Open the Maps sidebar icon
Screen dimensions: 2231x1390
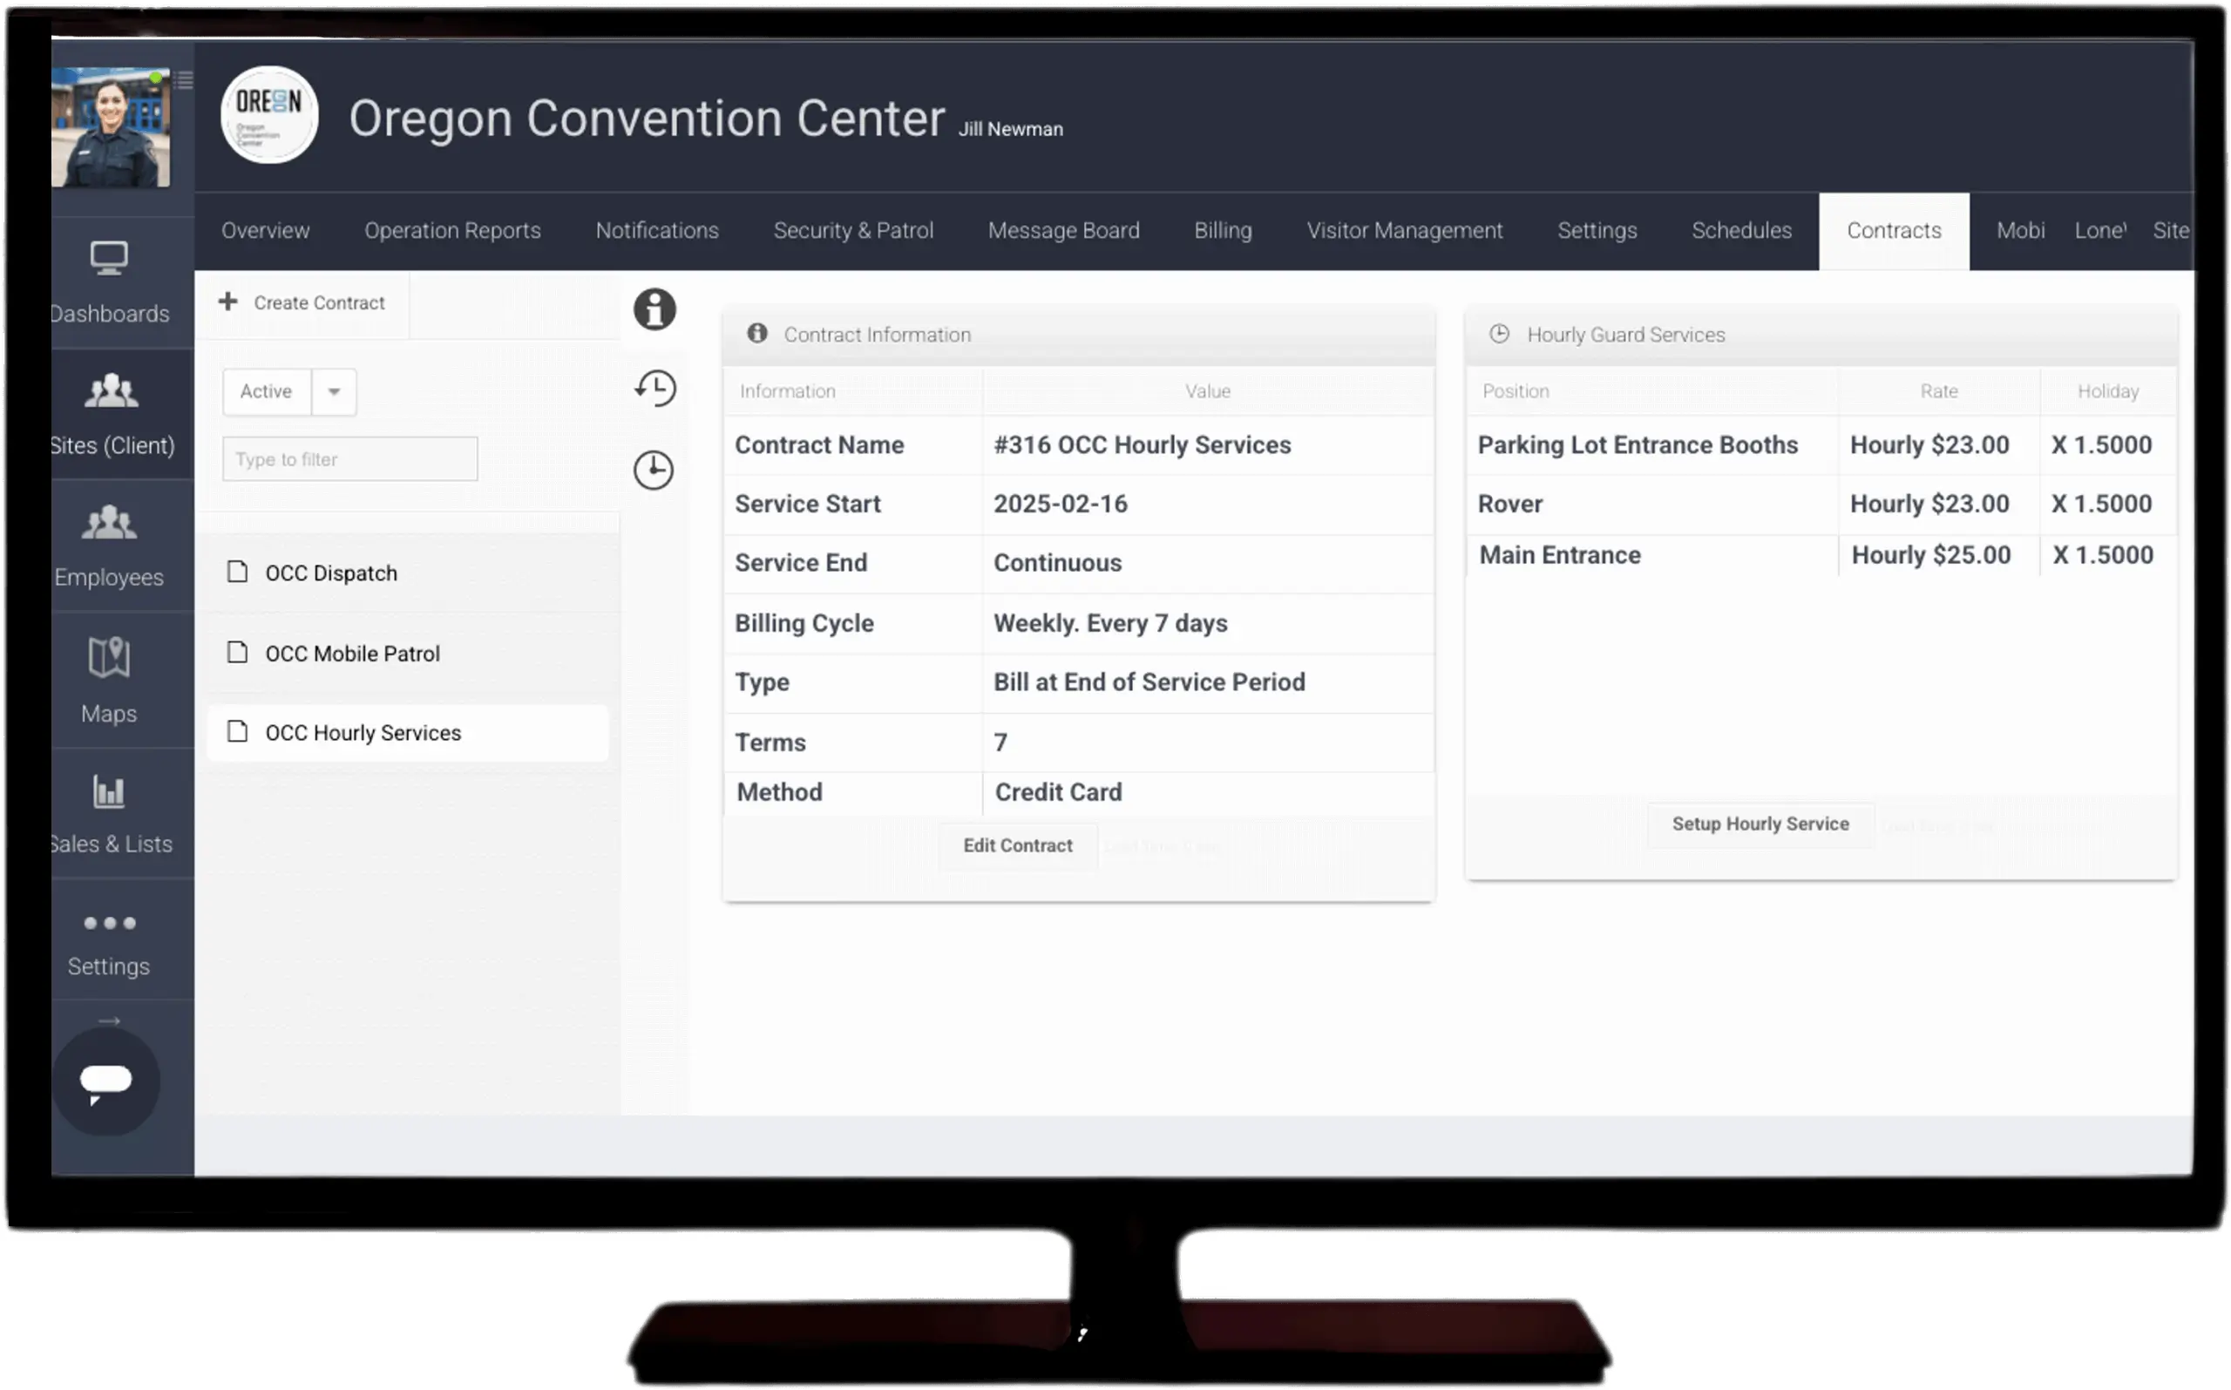click(108, 656)
